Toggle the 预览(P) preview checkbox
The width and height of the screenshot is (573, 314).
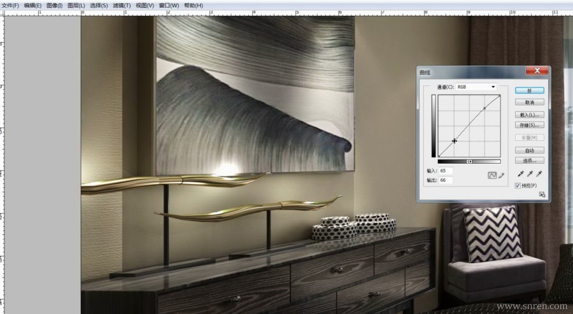(518, 186)
